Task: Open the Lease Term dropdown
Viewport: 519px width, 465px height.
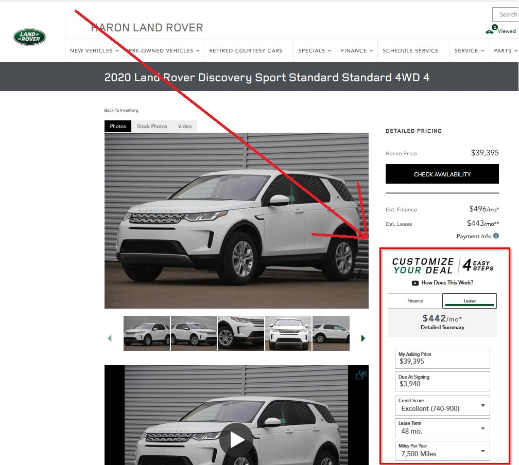Action: [442, 428]
